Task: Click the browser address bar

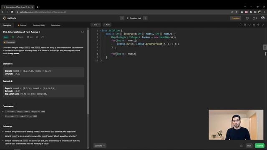Action: (x=123, y=12)
